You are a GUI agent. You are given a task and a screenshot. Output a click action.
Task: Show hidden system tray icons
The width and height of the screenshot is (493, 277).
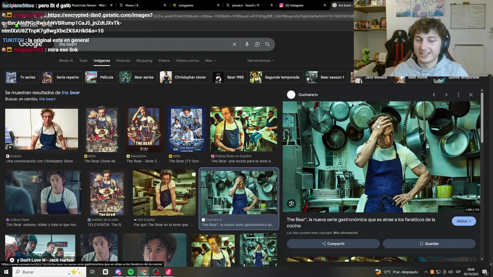[426, 272]
